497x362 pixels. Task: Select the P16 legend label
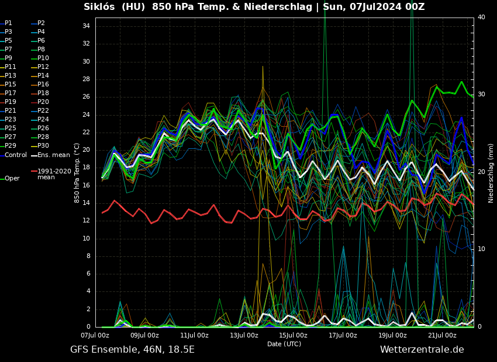pyautogui.click(x=43, y=85)
